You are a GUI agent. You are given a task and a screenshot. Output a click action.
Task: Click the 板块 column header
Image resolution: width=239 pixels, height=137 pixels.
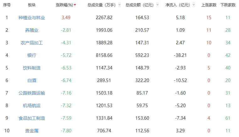click(32, 5)
